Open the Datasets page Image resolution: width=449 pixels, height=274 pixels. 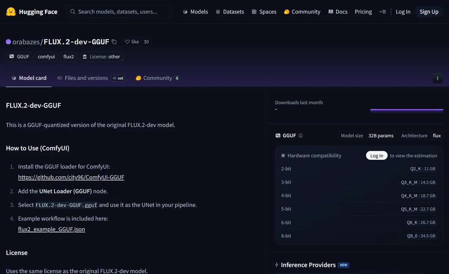coord(230,12)
